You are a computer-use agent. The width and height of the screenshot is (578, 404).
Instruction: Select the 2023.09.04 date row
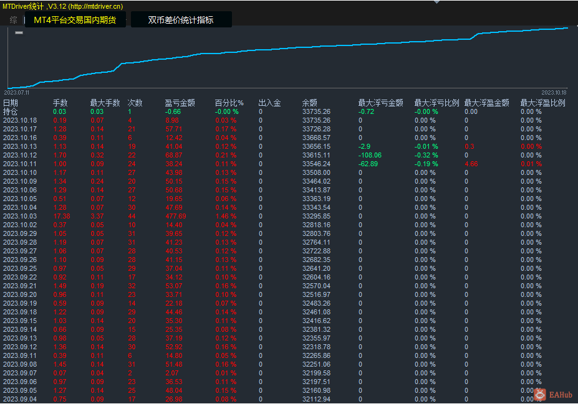(x=20, y=399)
